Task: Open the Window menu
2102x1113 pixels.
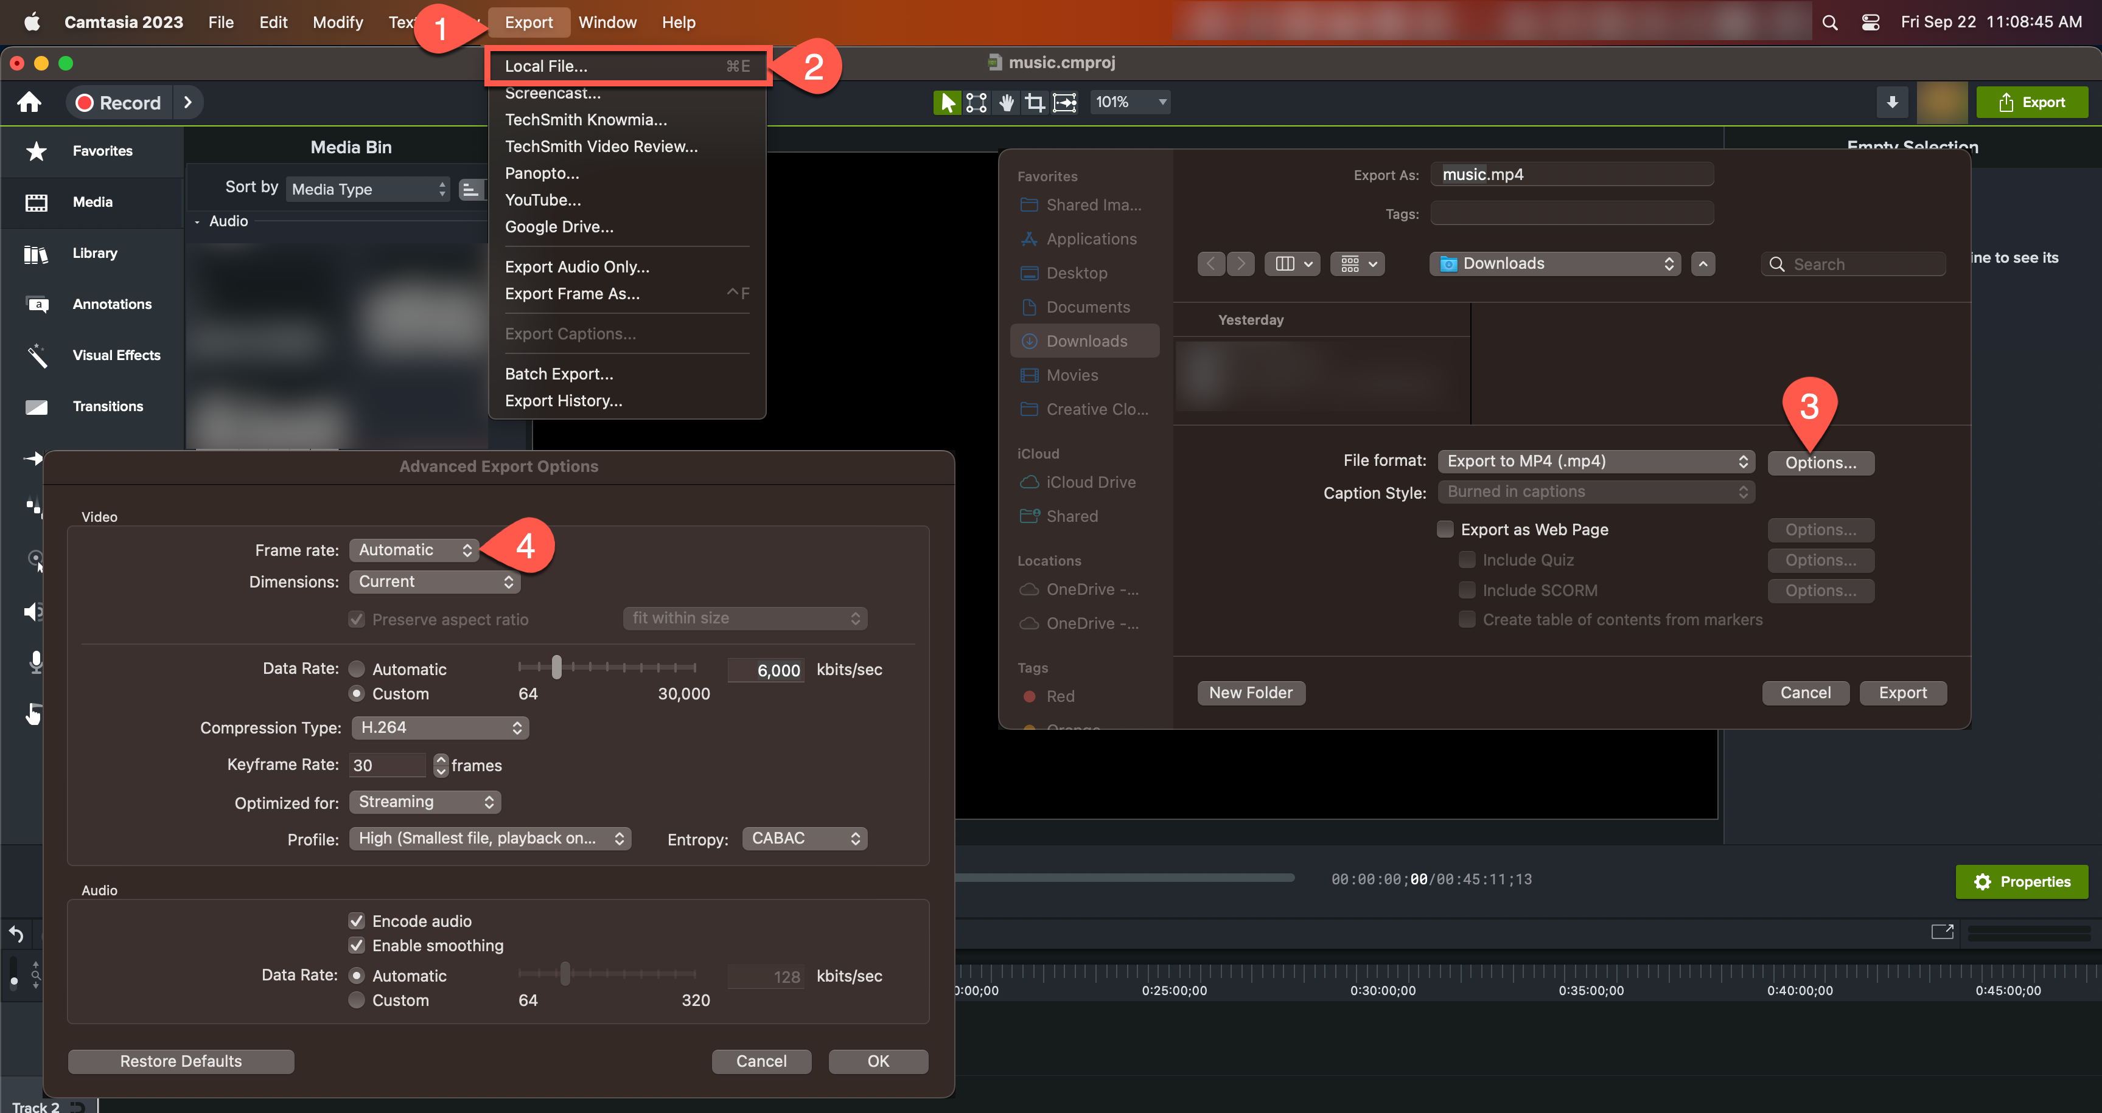Action: (x=607, y=22)
